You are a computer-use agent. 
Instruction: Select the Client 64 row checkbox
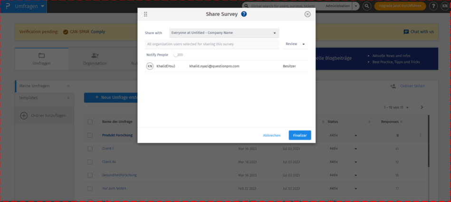click(x=90, y=162)
